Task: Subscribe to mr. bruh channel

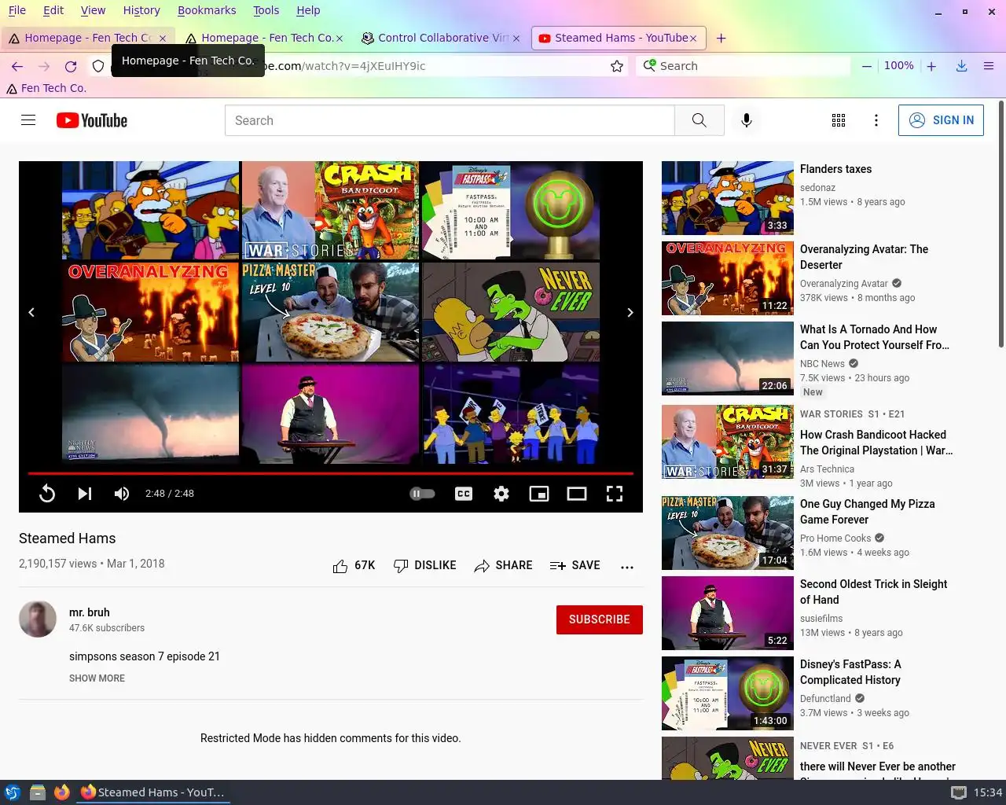Action: (x=599, y=619)
